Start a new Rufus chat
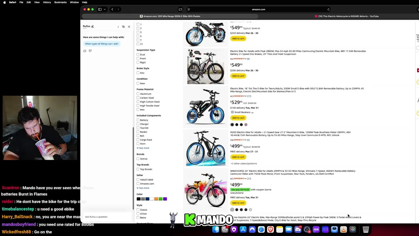 [123, 27]
